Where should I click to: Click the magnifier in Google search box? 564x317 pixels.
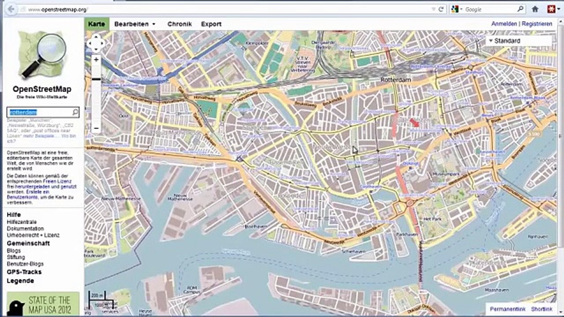pyautogui.click(x=520, y=9)
